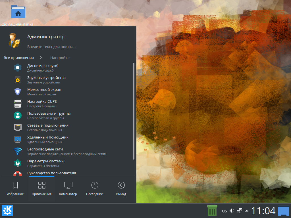Open Межсетевой экран shield icon
Viewport: 291px width, 218px height.
[x=18, y=92]
